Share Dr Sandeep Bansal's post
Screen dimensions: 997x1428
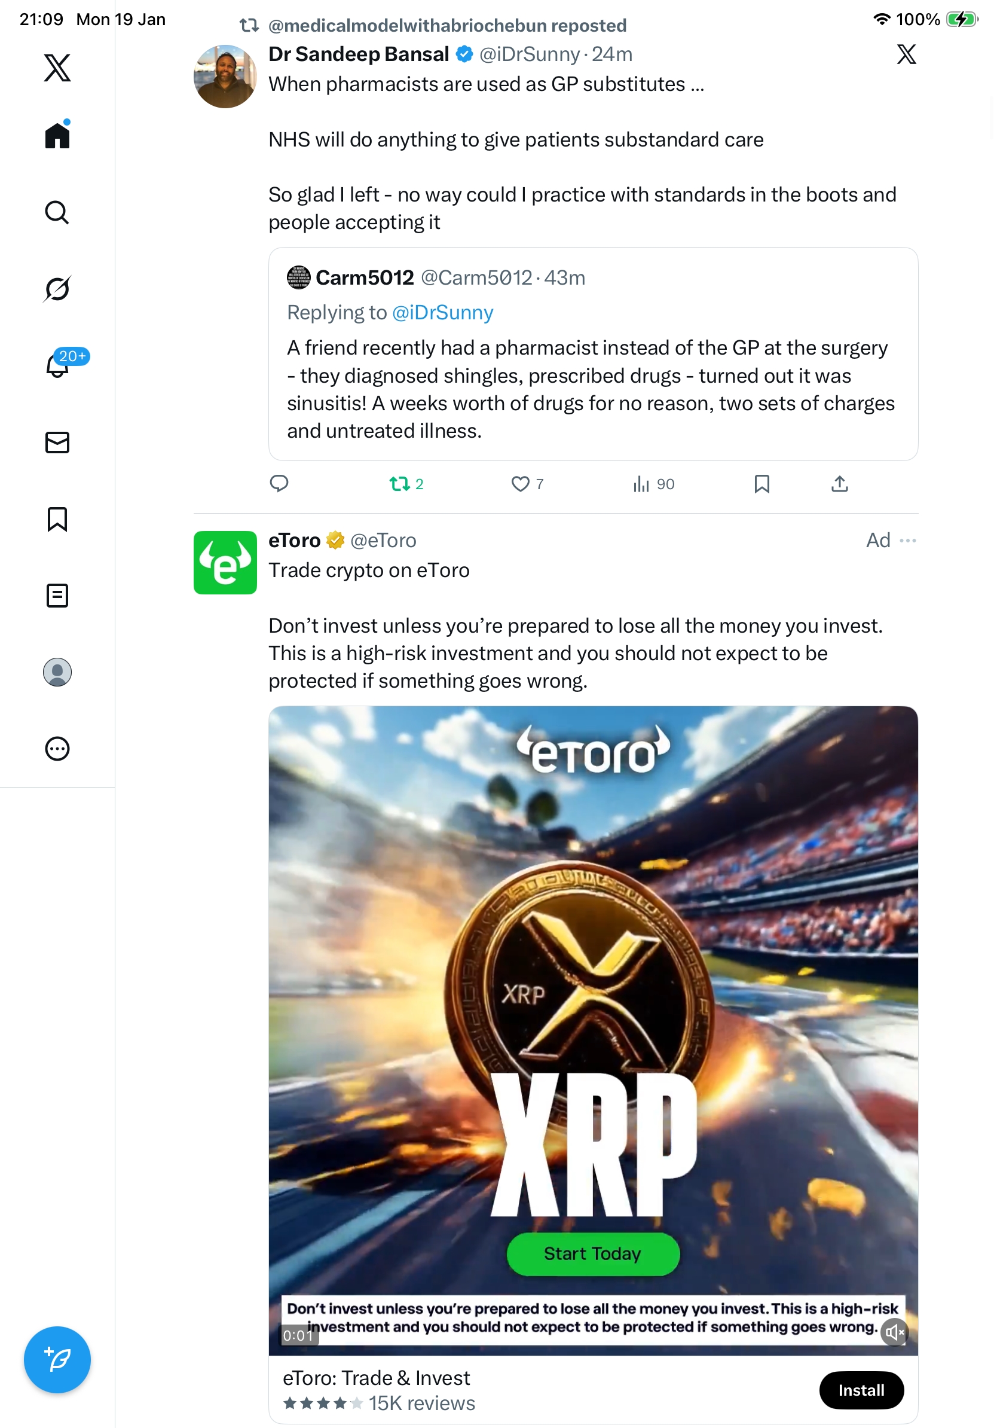(840, 484)
